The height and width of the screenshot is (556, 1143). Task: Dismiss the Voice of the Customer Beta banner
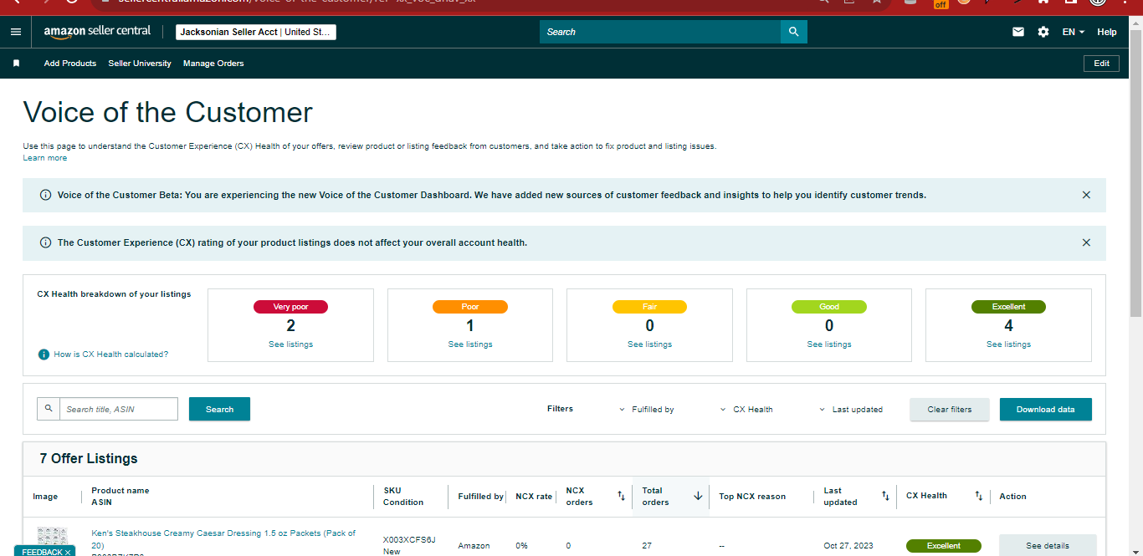point(1086,195)
